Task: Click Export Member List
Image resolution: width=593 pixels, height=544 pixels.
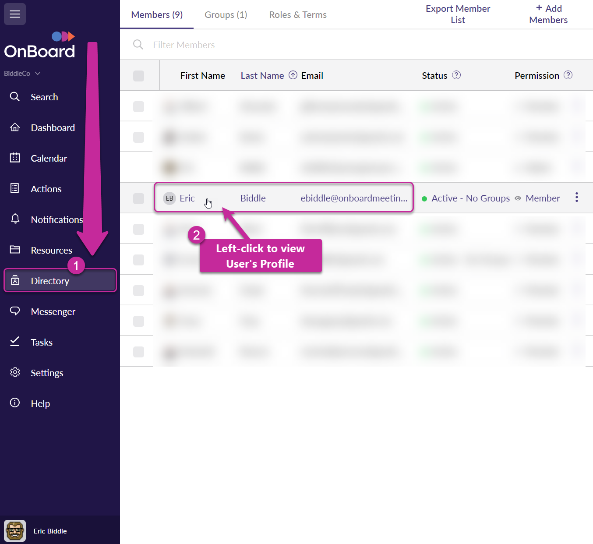Action: click(458, 14)
